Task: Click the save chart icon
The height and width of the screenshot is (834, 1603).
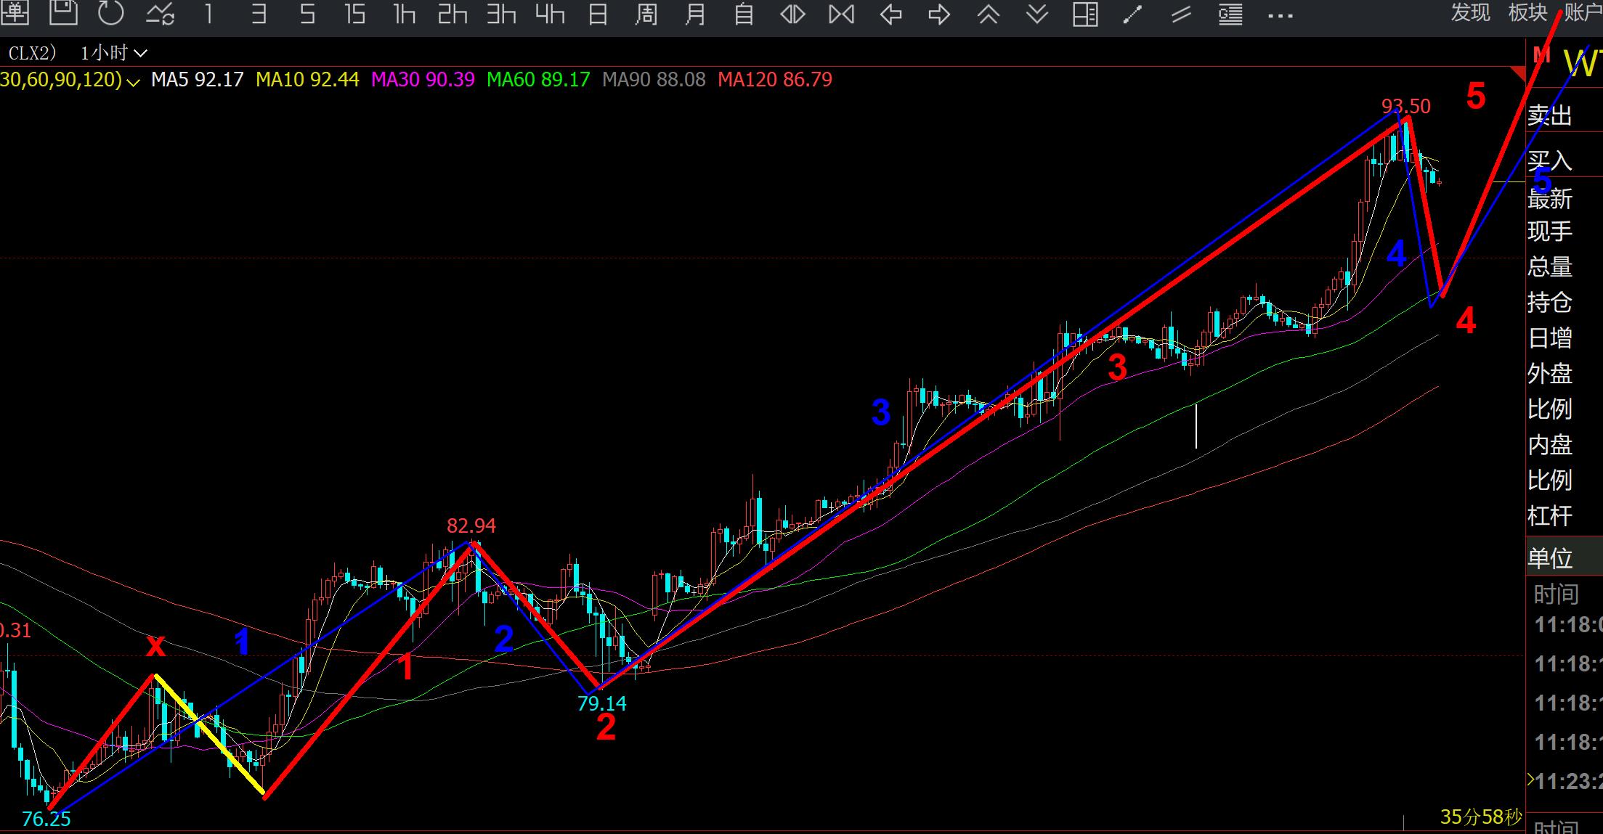Action: click(x=63, y=12)
